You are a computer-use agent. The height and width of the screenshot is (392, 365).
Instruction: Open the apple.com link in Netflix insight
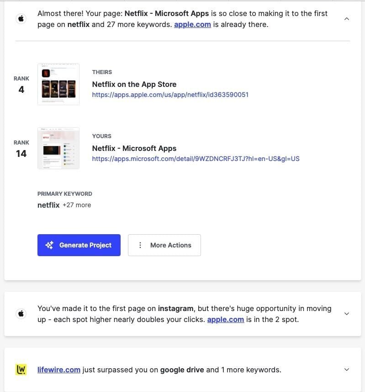[x=192, y=25]
